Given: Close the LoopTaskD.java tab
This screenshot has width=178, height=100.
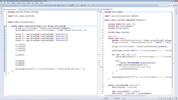Looking at the screenshot, I should point(112,9).
